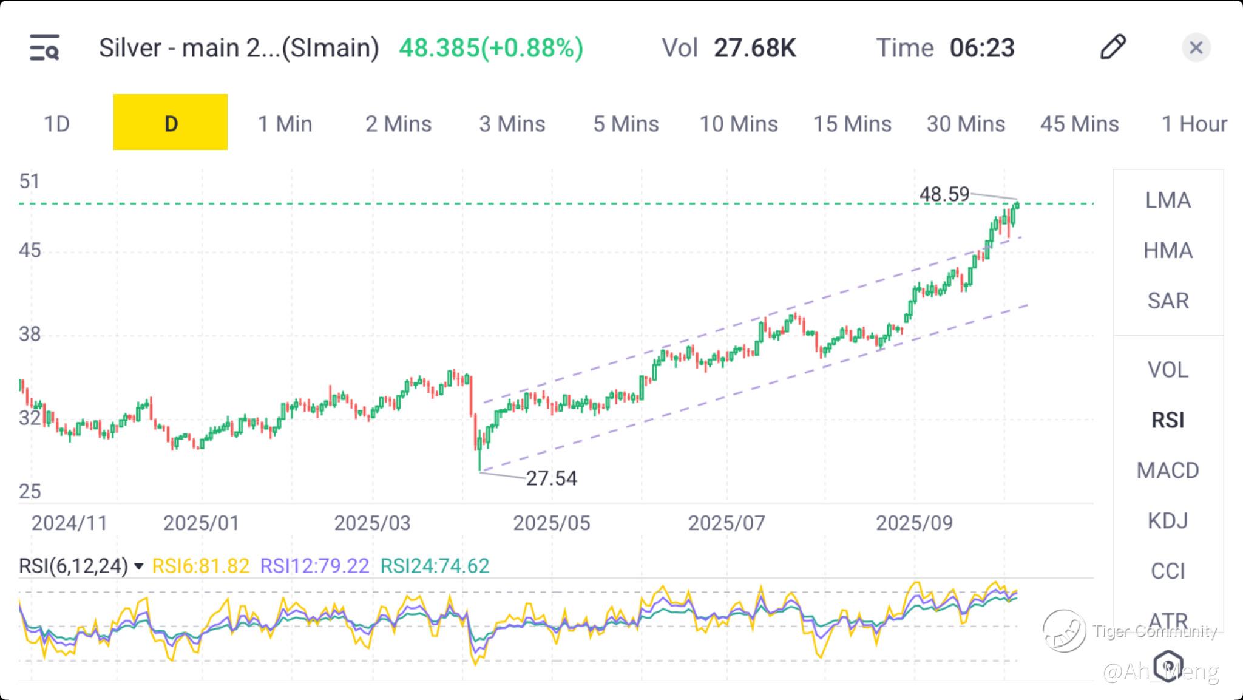Screen dimensions: 1243x700
Task: Click the purple RSI12 value legend
Action: point(314,566)
